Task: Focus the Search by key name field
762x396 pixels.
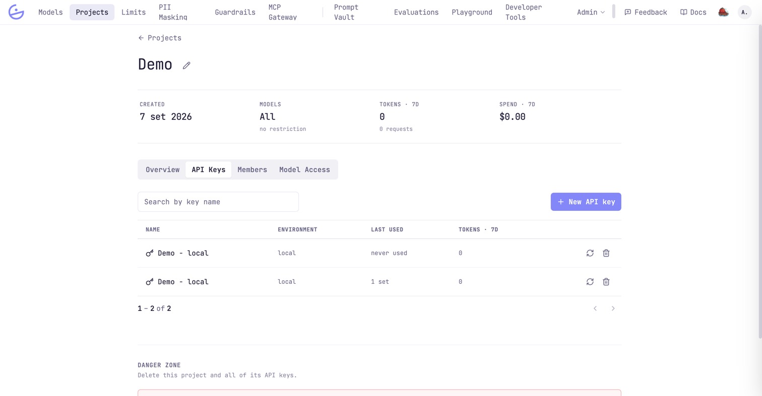Action: coord(218,202)
